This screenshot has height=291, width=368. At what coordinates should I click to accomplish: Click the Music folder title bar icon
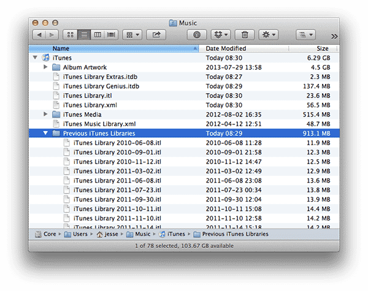(x=173, y=23)
